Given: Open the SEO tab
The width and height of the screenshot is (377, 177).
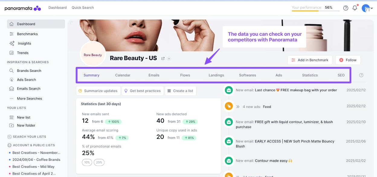Looking at the screenshot, I should click(x=341, y=75).
